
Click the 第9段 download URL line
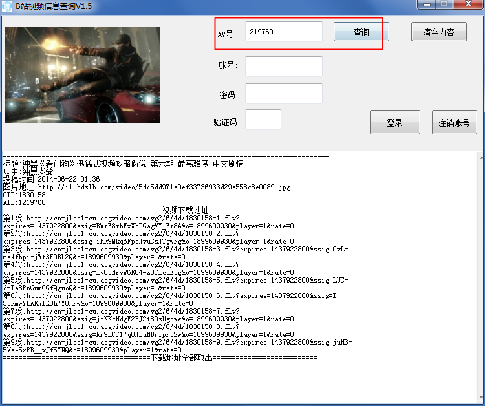tap(177, 346)
